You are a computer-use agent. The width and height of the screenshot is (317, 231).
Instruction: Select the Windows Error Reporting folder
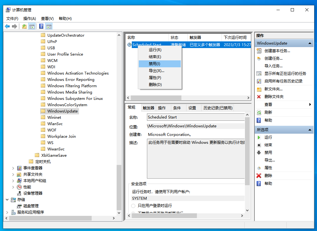coord(70,80)
